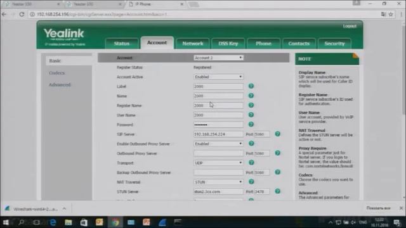Image resolution: width=406 pixels, height=228 pixels.
Task: Open File Explorer from taskbar
Action: pos(69,222)
